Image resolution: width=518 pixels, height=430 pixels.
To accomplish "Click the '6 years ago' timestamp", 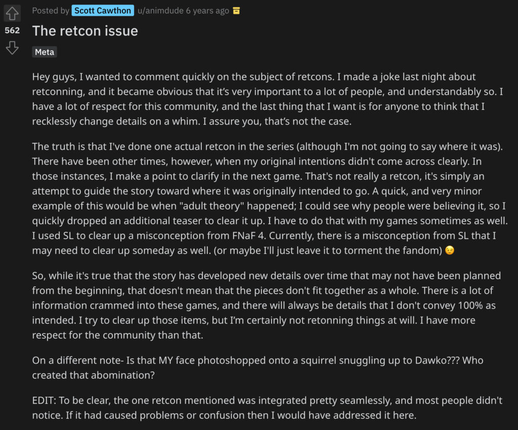I will click(x=207, y=11).
